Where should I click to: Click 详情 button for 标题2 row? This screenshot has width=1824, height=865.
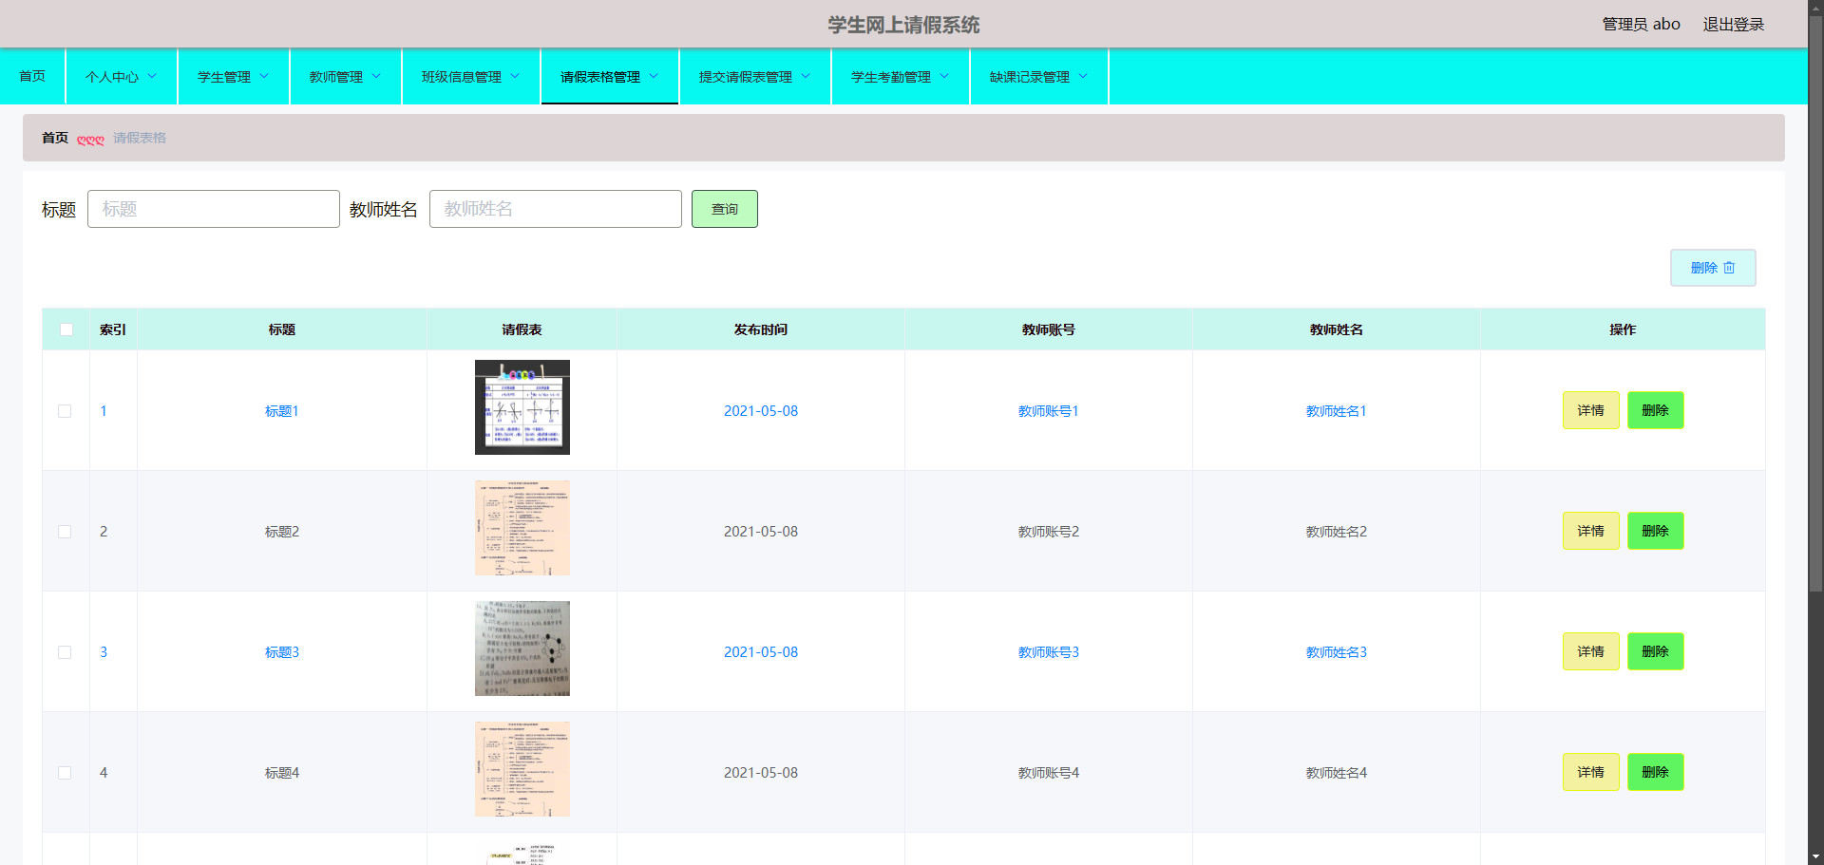[x=1591, y=531]
